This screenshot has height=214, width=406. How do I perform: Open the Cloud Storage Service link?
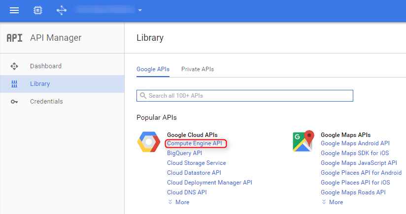tap(197, 163)
